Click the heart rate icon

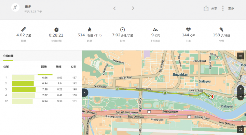point(188,29)
